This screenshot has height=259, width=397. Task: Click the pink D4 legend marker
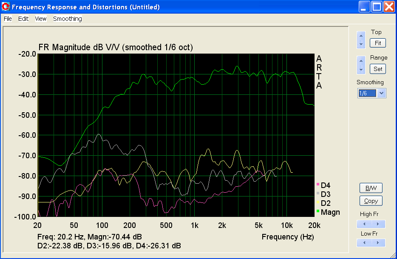pos(318,184)
